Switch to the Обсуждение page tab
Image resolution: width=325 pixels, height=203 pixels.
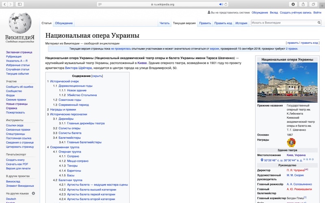64,23
